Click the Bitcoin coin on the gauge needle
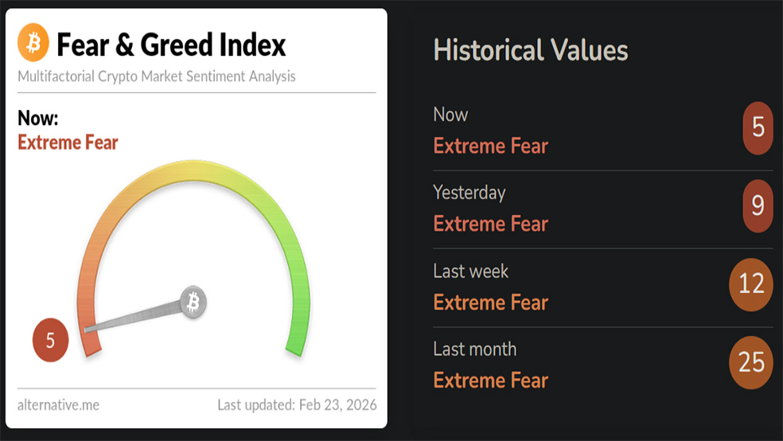The width and height of the screenshot is (783, 441). 193,302
